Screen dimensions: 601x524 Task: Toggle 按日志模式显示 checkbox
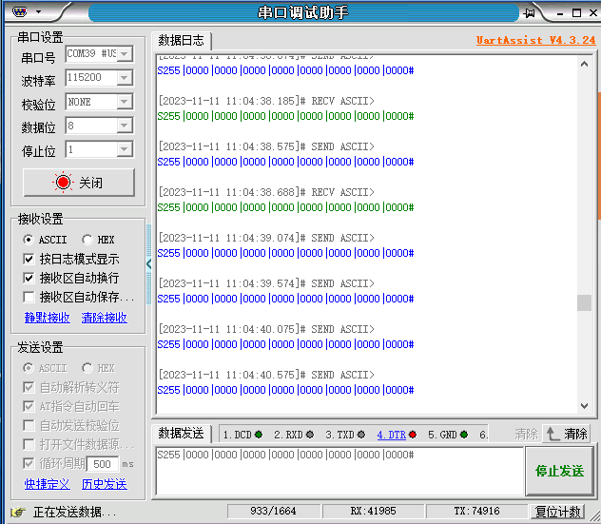coord(29,259)
